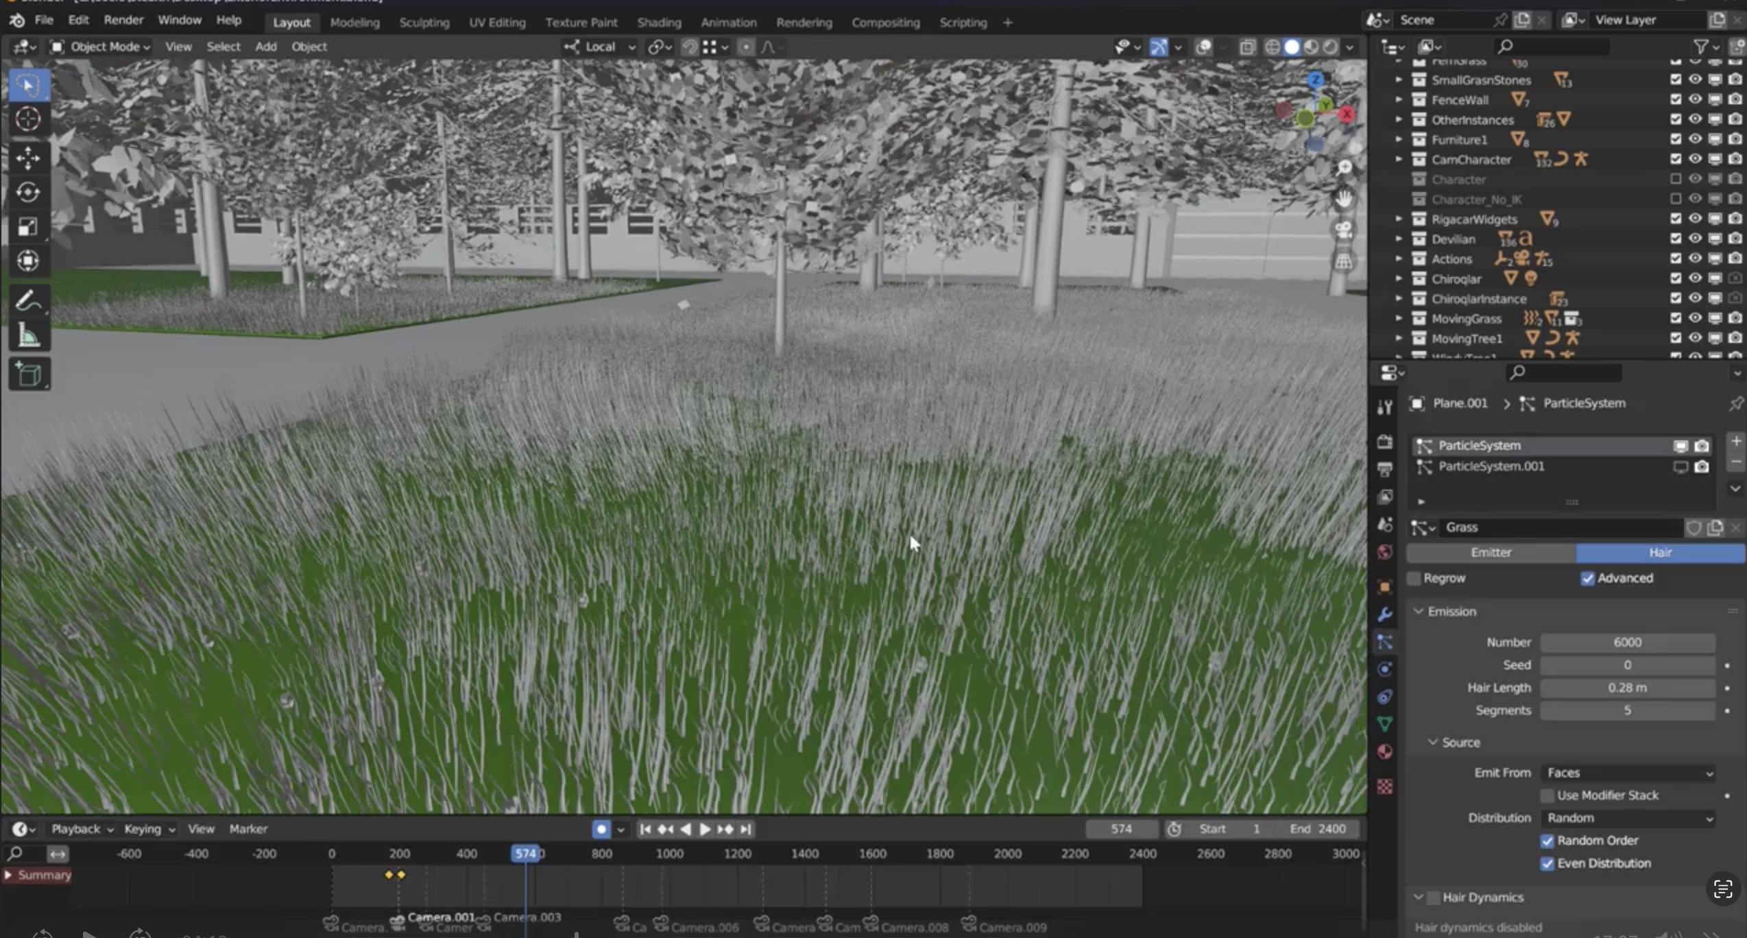Select the Measure tool
The height and width of the screenshot is (938, 1747).
click(28, 335)
